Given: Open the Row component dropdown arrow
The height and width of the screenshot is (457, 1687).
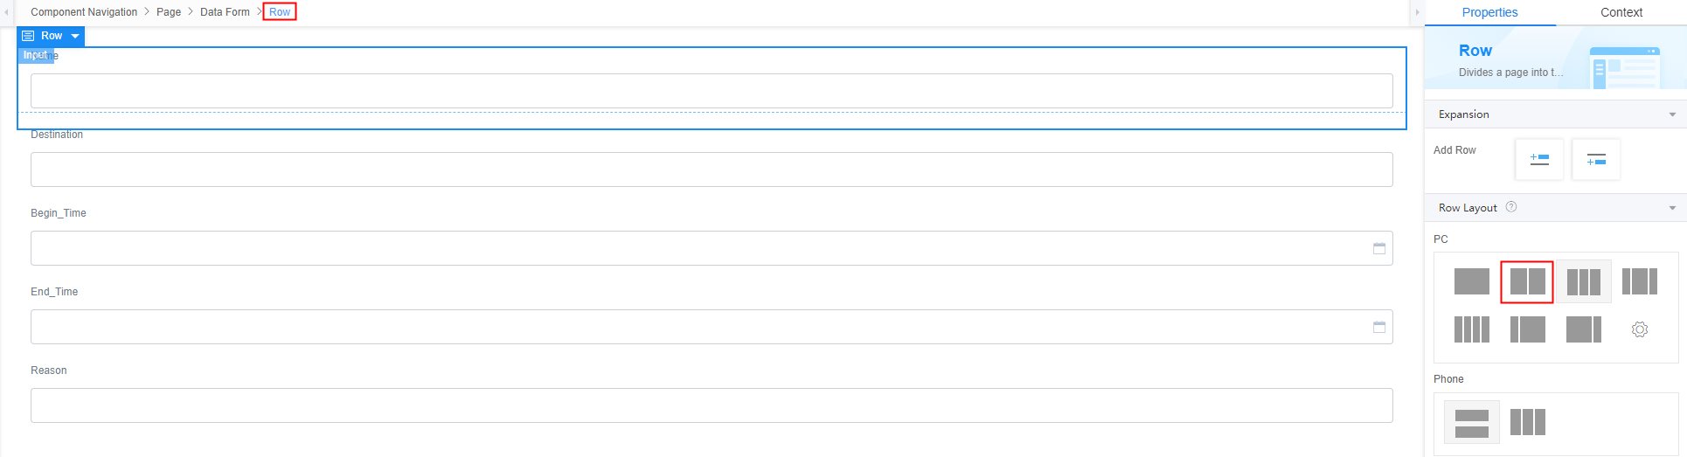Looking at the screenshot, I should coord(75,36).
